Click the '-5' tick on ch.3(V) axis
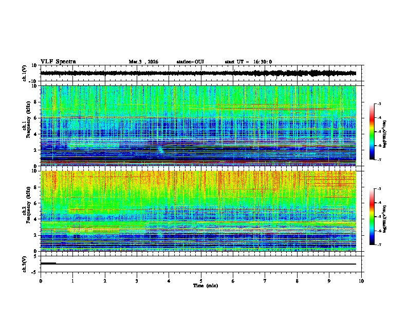The image size is (407, 315). pyautogui.click(x=34, y=272)
